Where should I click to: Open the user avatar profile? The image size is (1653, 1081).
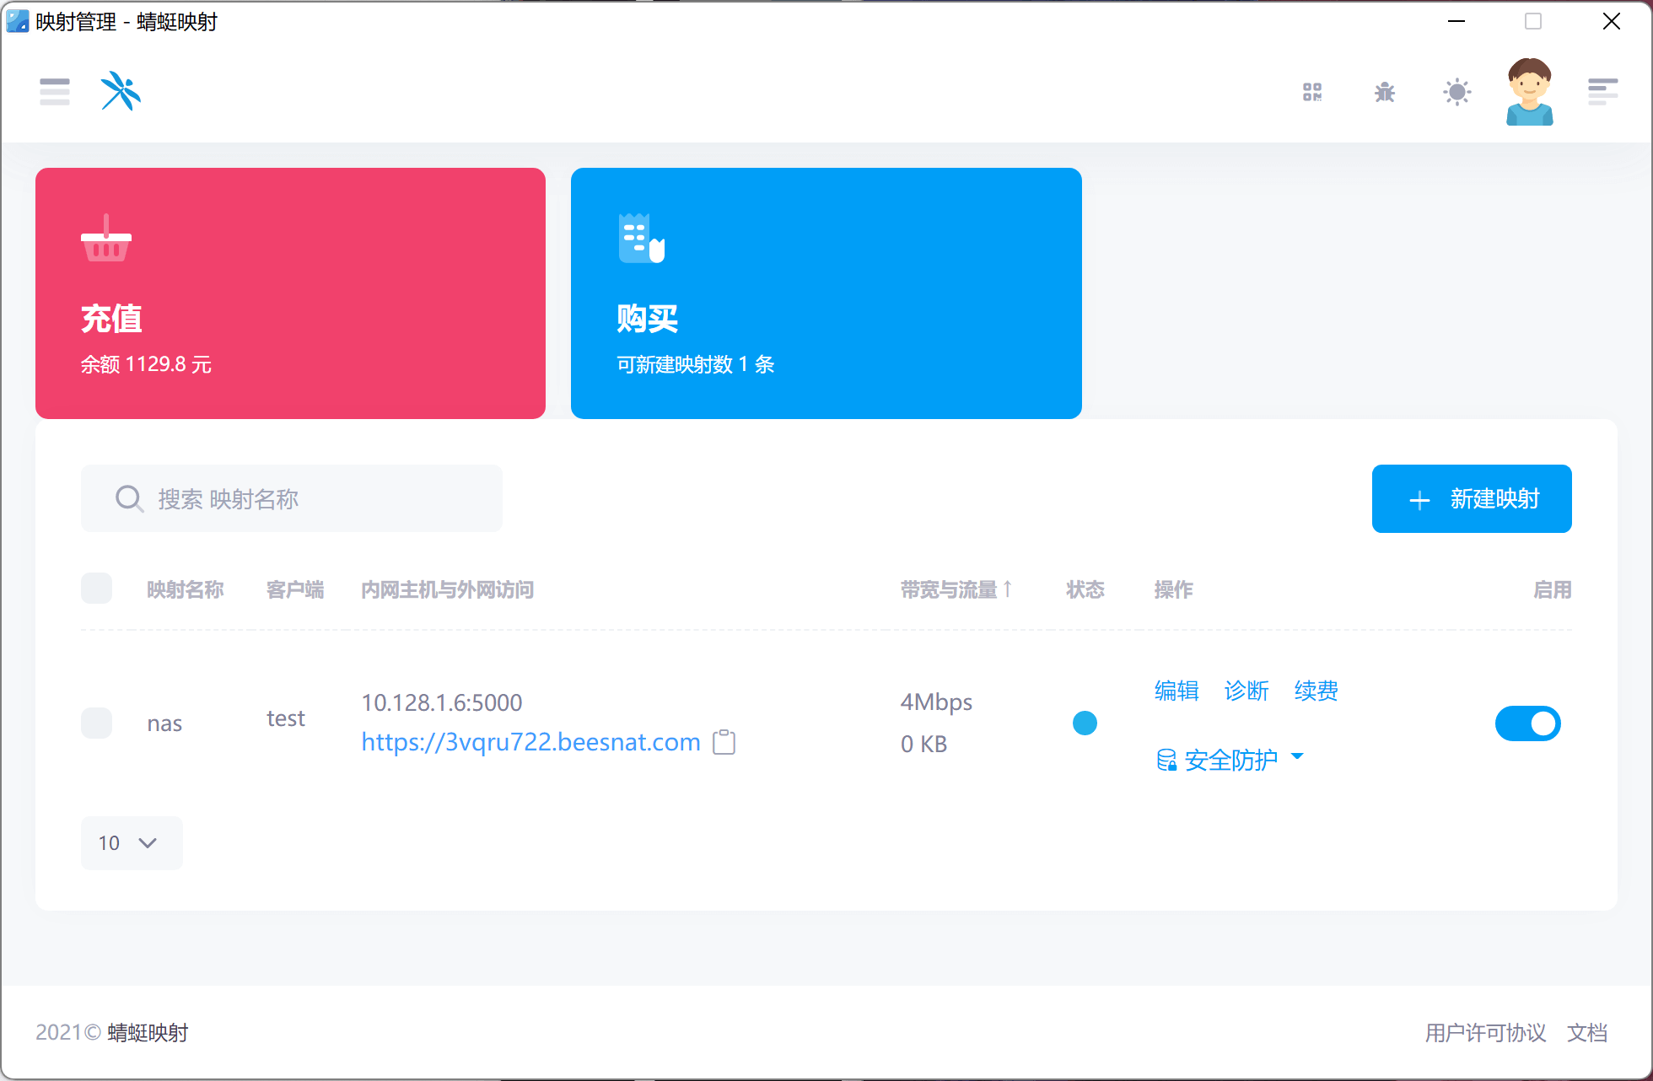coord(1530,92)
